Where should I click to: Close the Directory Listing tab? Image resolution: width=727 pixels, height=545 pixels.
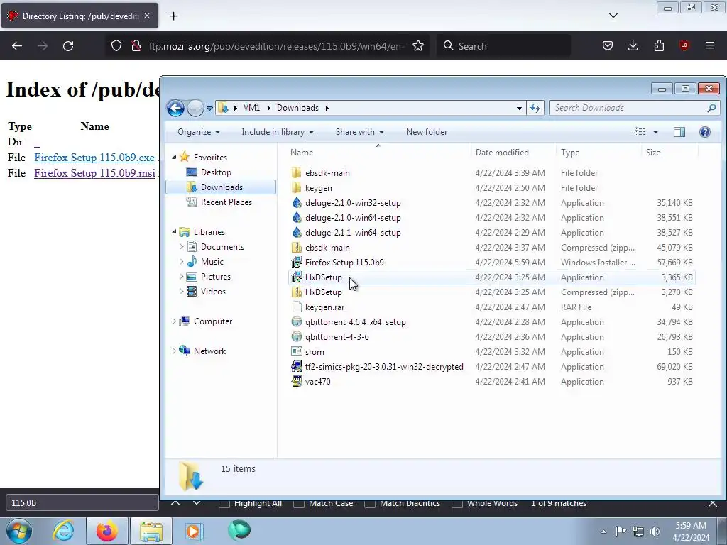[x=147, y=16]
